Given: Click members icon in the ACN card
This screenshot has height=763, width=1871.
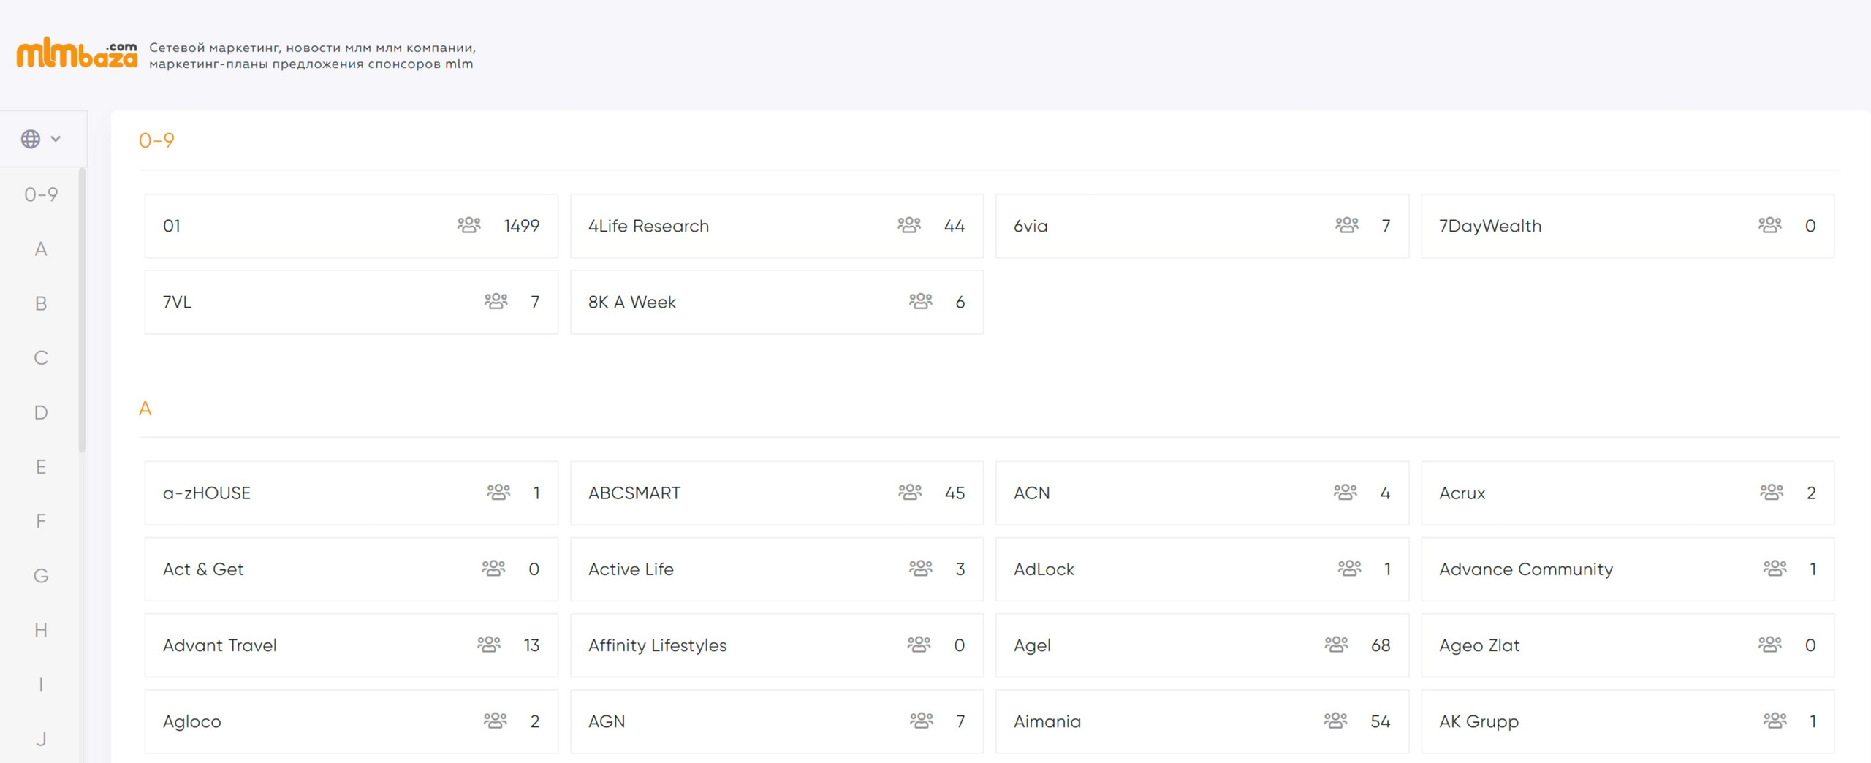Looking at the screenshot, I should click(x=1346, y=493).
